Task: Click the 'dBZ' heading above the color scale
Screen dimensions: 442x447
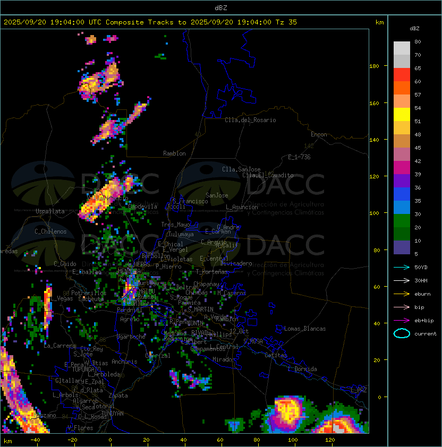Action: [x=414, y=29]
